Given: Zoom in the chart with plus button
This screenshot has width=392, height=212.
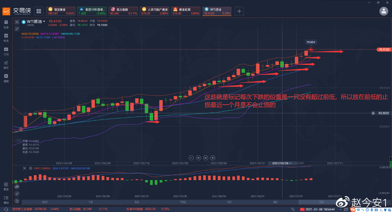Looking at the screenshot, I should click(x=213, y=158).
